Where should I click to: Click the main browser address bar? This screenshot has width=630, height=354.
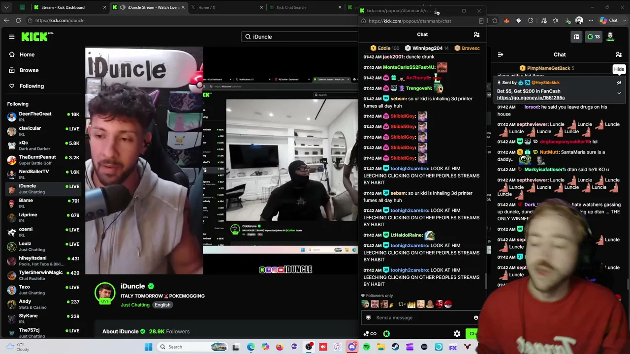click(192, 20)
